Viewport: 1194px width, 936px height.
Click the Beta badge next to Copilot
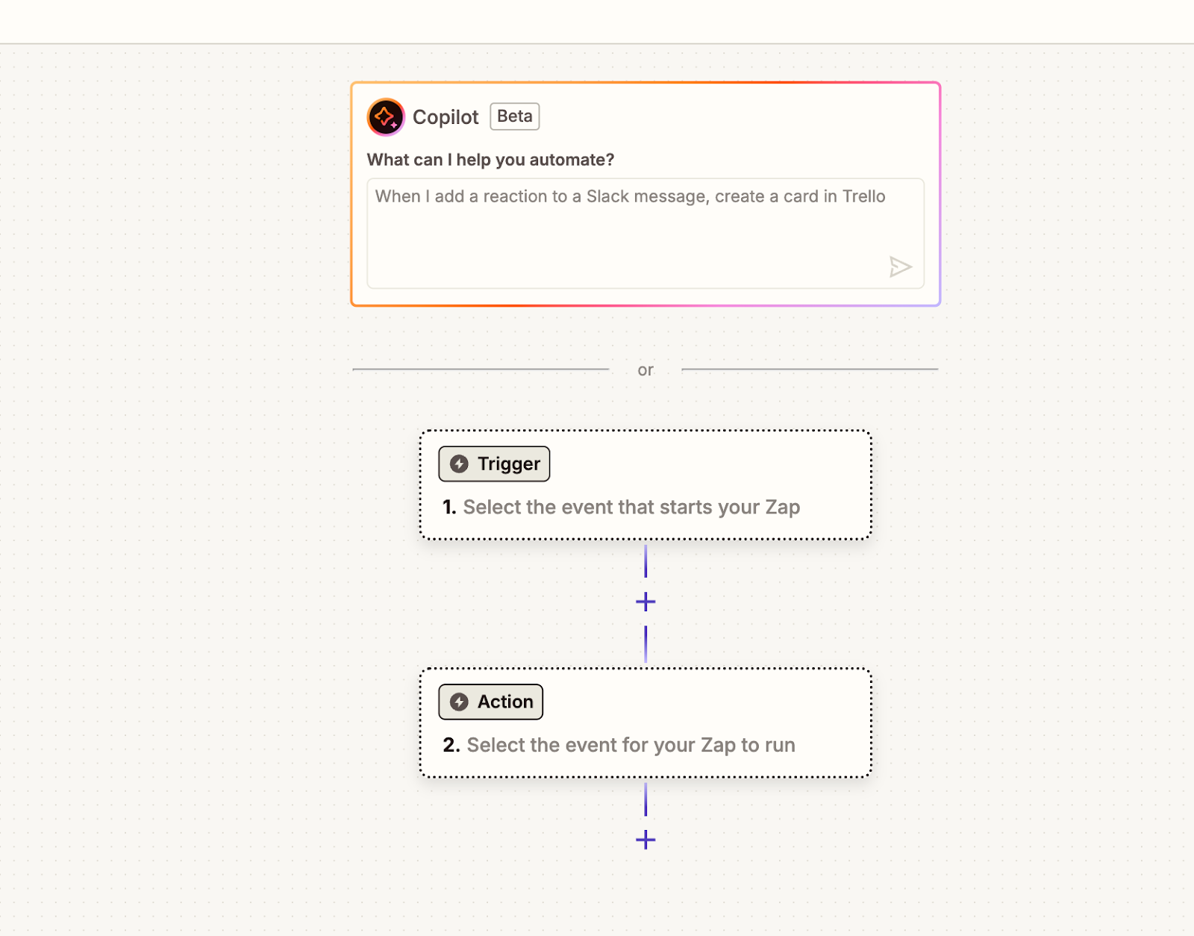pyautogui.click(x=514, y=116)
